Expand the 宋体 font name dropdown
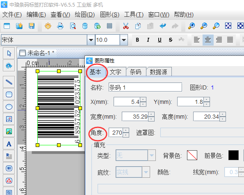Screen dimensions: 244x195 pos(91,40)
